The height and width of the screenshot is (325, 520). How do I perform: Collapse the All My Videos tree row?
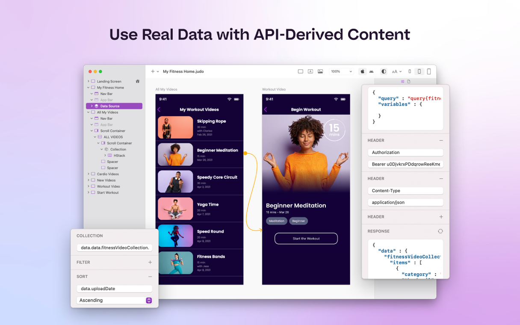point(89,112)
